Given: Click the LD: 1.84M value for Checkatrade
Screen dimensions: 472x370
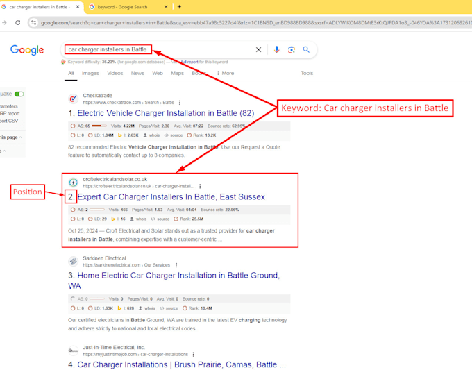Looking at the screenshot, I should 101,135.
